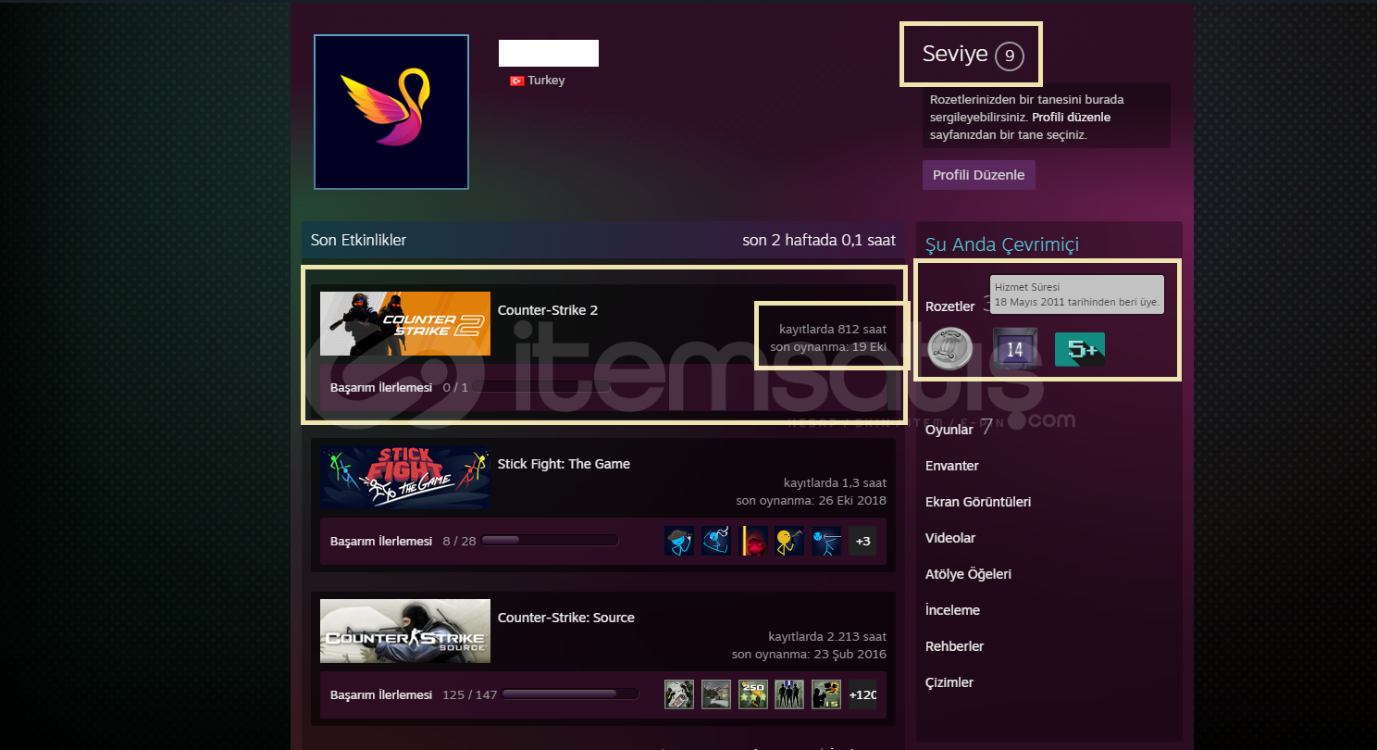Click 'kayıtlarda 1,3 saat' text

point(835,482)
